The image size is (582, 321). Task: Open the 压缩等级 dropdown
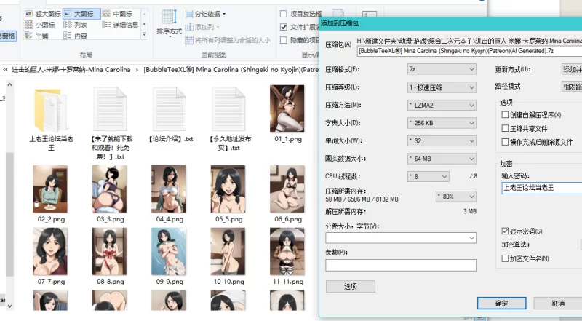tap(442, 87)
